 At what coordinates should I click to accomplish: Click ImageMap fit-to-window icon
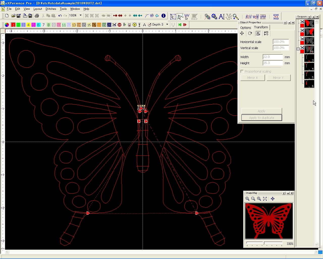point(265,199)
